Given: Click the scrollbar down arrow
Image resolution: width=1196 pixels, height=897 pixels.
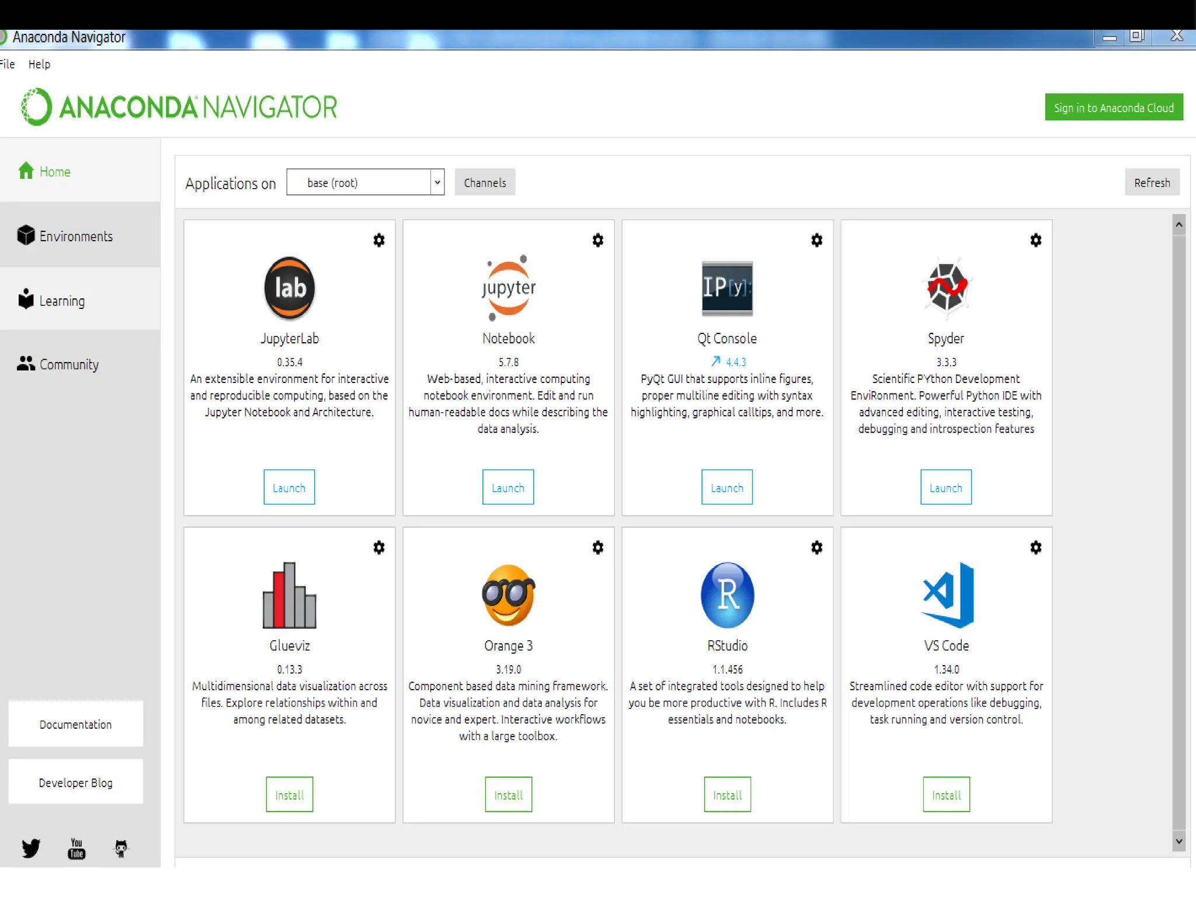Looking at the screenshot, I should click(x=1178, y=842).
